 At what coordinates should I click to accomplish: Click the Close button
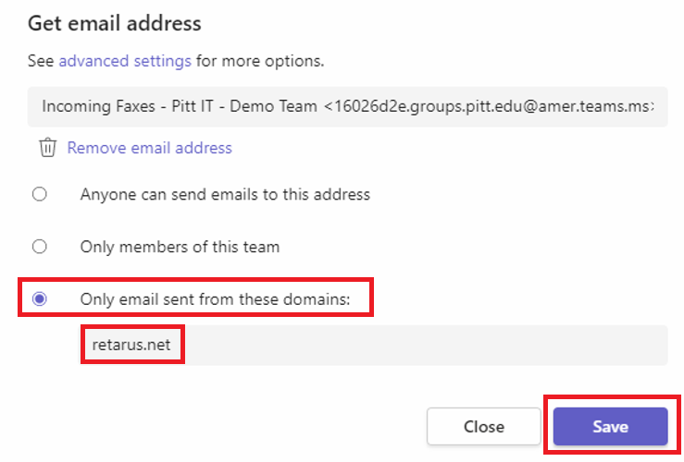[x=484, y=426]
